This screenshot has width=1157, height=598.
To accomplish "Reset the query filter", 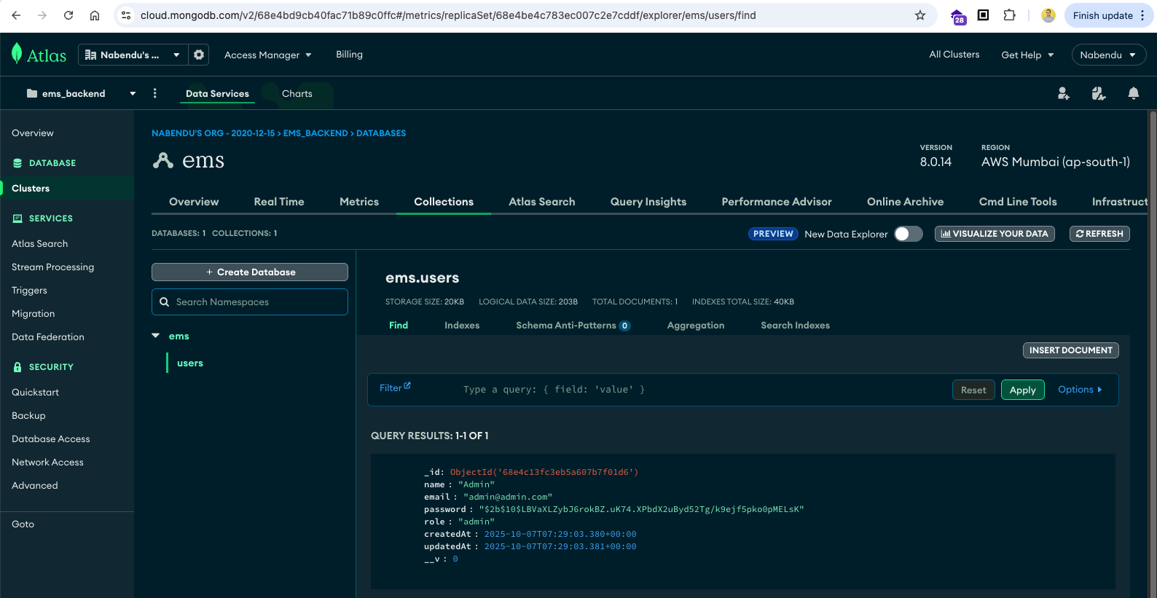I will [973, 390].
